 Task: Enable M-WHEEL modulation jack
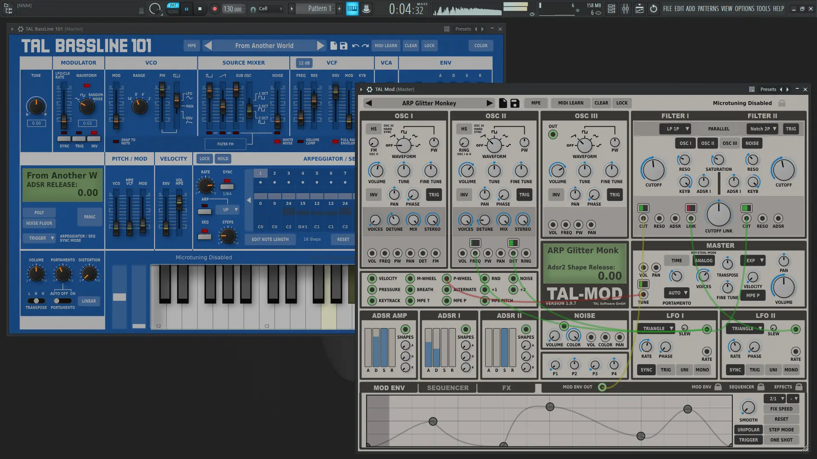pos(410,278)
